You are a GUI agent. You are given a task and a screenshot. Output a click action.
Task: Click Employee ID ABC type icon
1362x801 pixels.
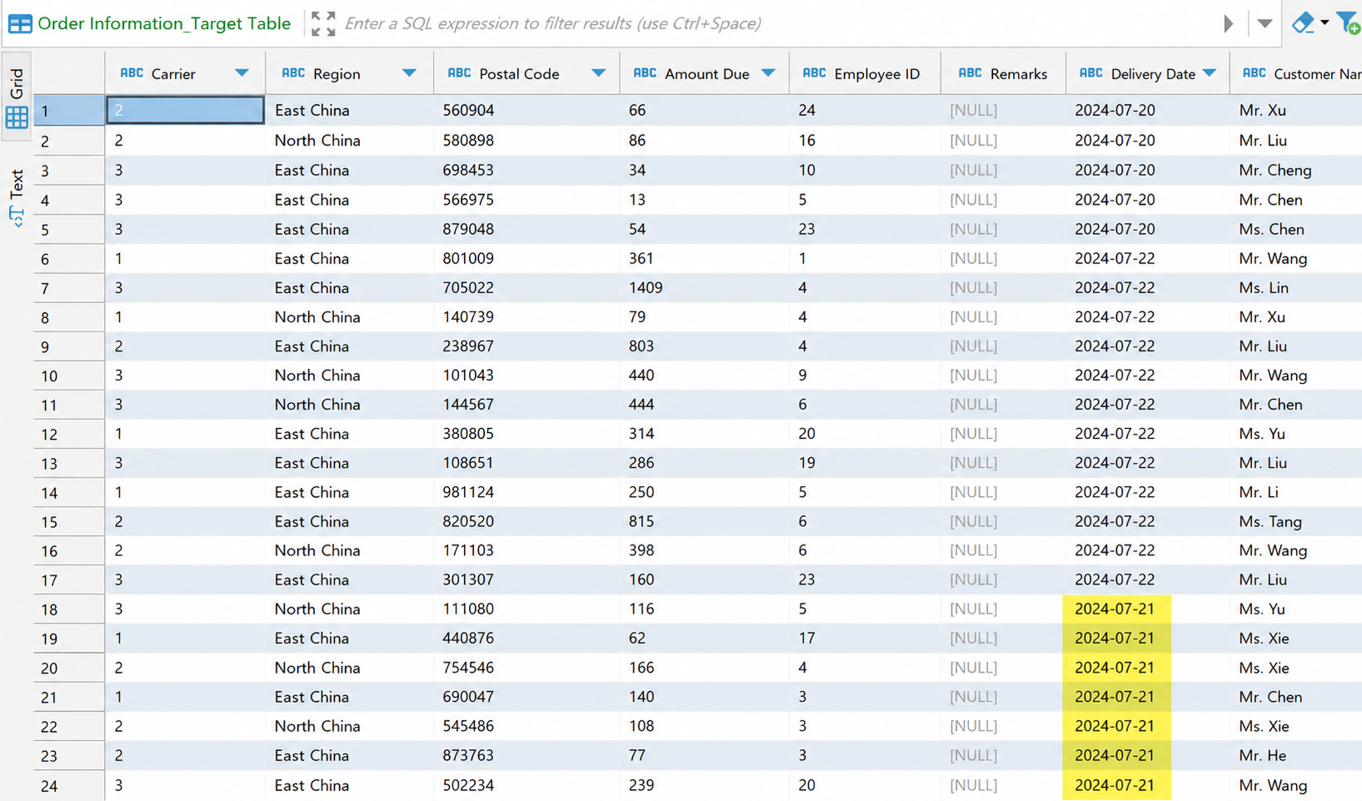(814, 73)
